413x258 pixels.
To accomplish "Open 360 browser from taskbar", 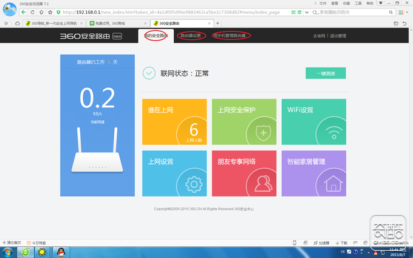I will pos(26,253).
